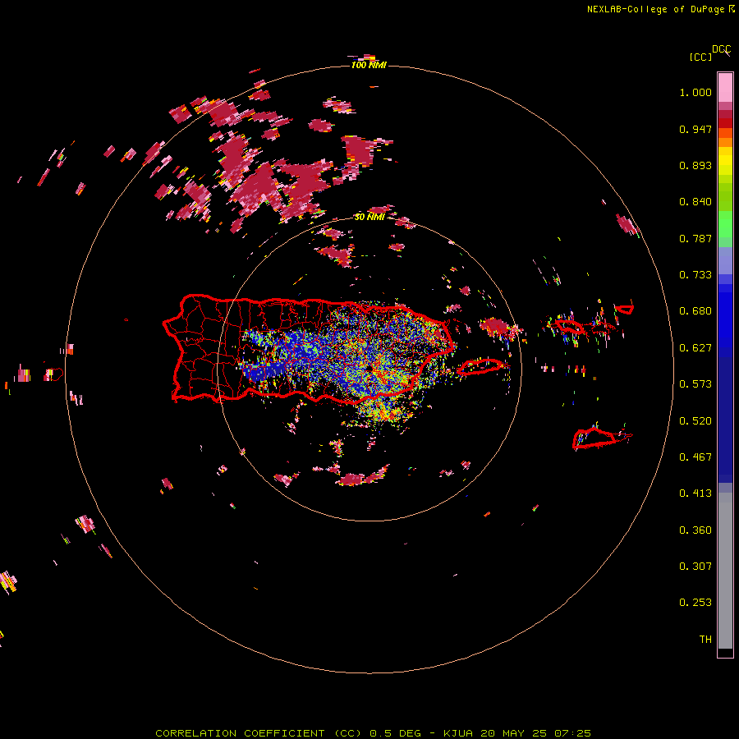This screenshot has height=739, width=739.
Task: Click the 0.680 legend value
Action: (695, 311)
